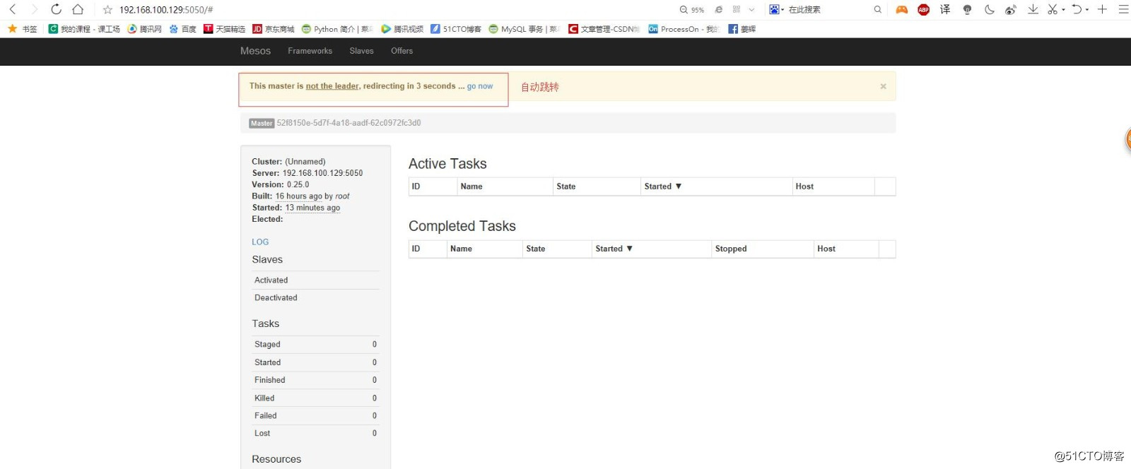Click the lightbulb extension icon

tap(967, 10)
